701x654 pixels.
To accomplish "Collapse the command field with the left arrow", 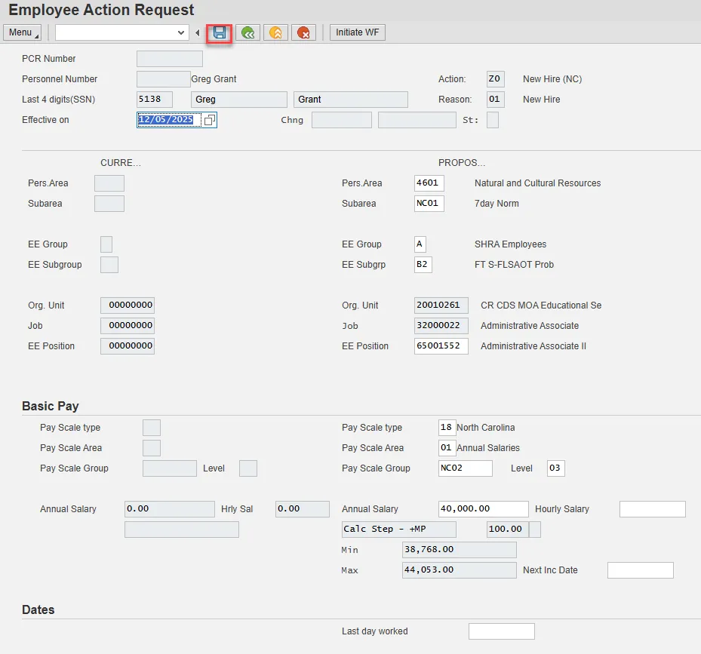I will (x=198, y=32).
